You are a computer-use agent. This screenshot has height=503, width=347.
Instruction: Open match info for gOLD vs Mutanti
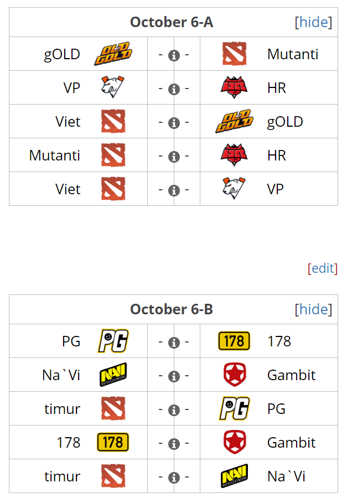174,55
